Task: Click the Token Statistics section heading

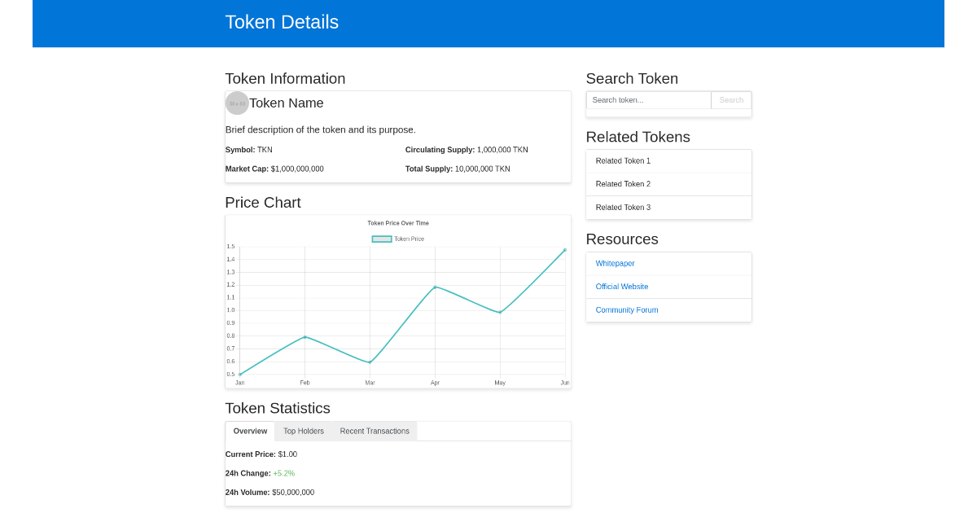Action: click(x=278, y=408)
